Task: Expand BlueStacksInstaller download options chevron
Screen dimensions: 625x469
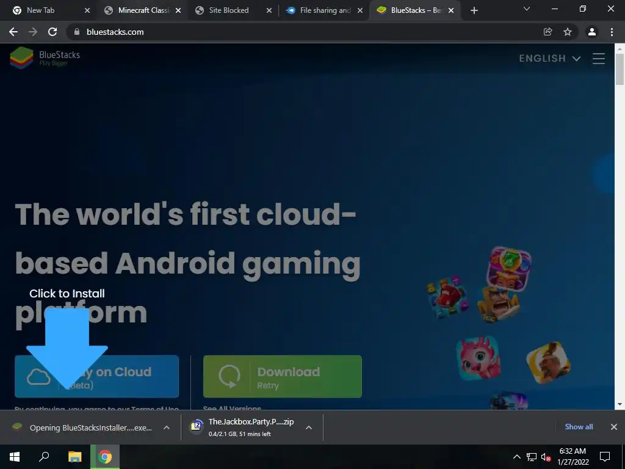Action: coord(167,427)
